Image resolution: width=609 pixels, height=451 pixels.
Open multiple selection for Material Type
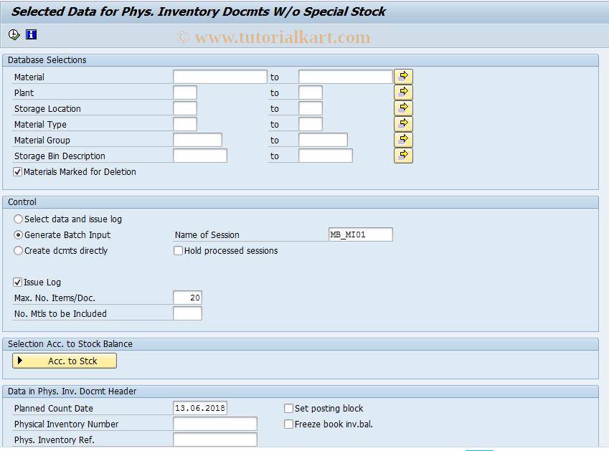pyautogui.click(x=404, y=124)
